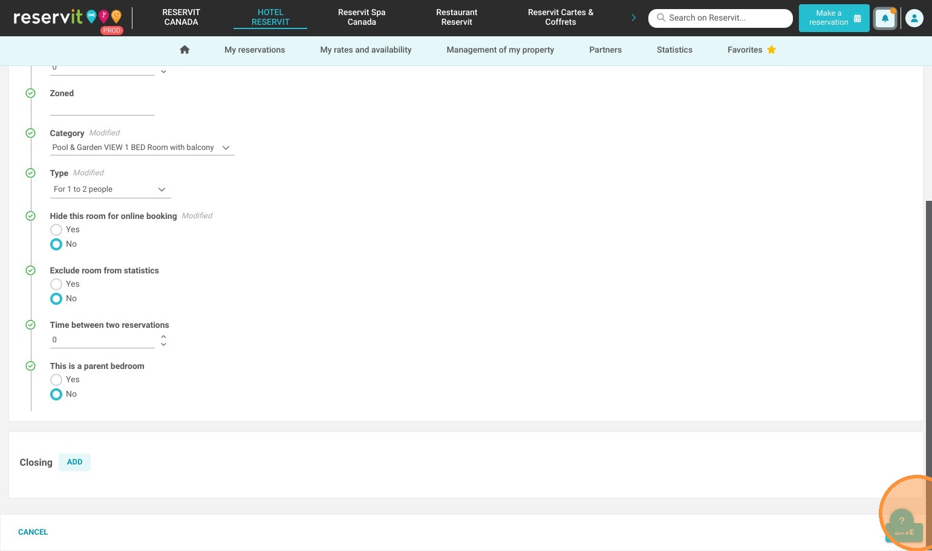The width and height of the screenshot is (932, 551).
Task: Open the Statistics menu
Action: pyautogui.click(x=674, y=50)
